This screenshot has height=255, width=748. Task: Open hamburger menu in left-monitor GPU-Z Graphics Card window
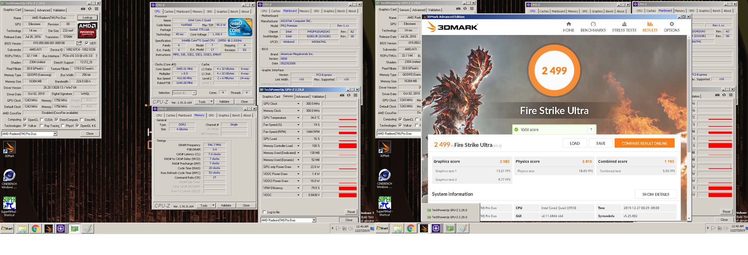[96, 9]
